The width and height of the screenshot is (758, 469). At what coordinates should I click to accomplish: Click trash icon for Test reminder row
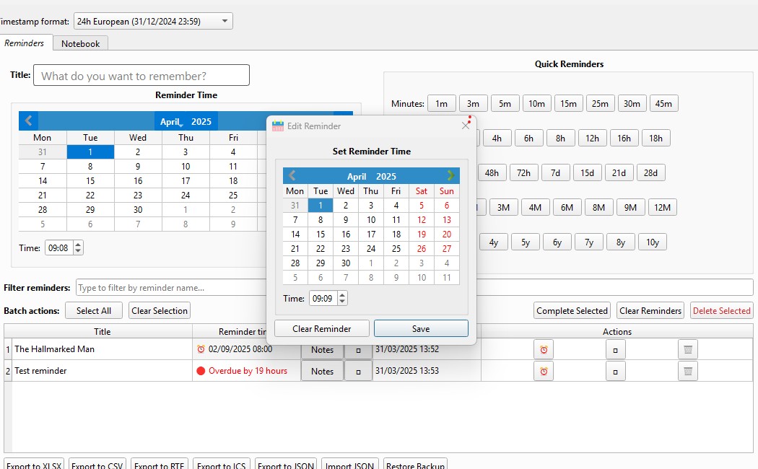pos(688,372)
